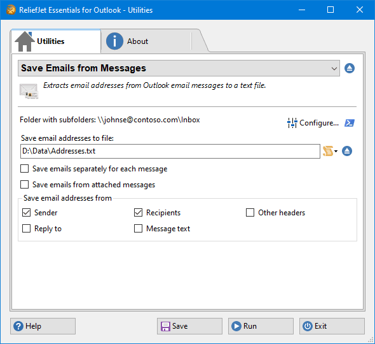Tick the Message text checkbox
The height and width of the screenshot is (344, 375).
(x=138, y=229)
